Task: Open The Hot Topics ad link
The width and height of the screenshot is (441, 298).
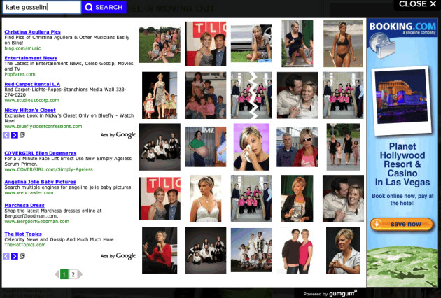Action: pos(23,234)
